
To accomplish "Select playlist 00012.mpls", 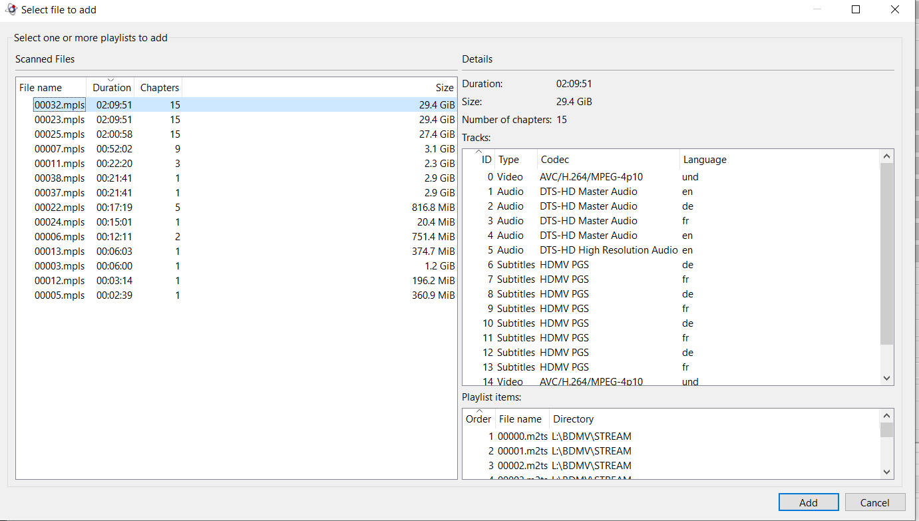I will [236, 281].
